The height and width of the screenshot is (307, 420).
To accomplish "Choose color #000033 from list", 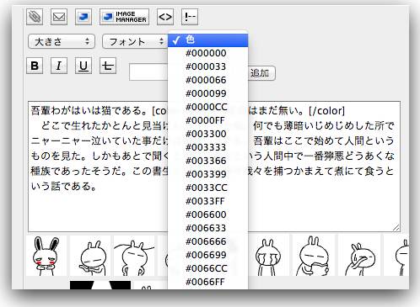I will click(208, 66).
